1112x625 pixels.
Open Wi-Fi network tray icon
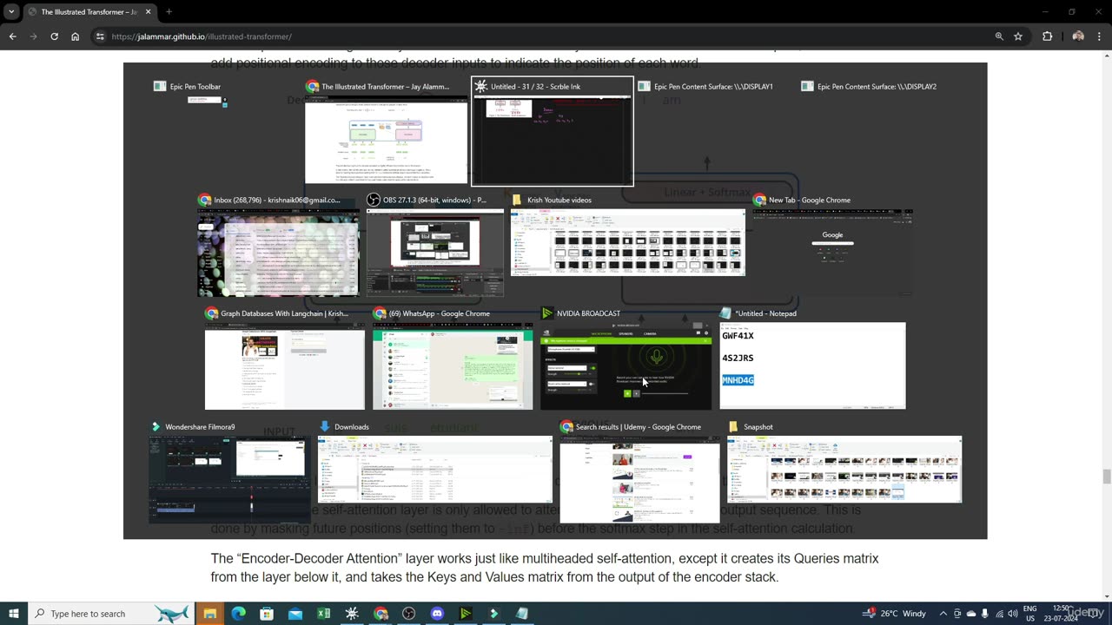click(999, 614)
